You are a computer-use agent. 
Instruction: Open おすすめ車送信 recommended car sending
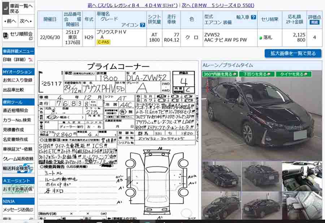point(18,189)
